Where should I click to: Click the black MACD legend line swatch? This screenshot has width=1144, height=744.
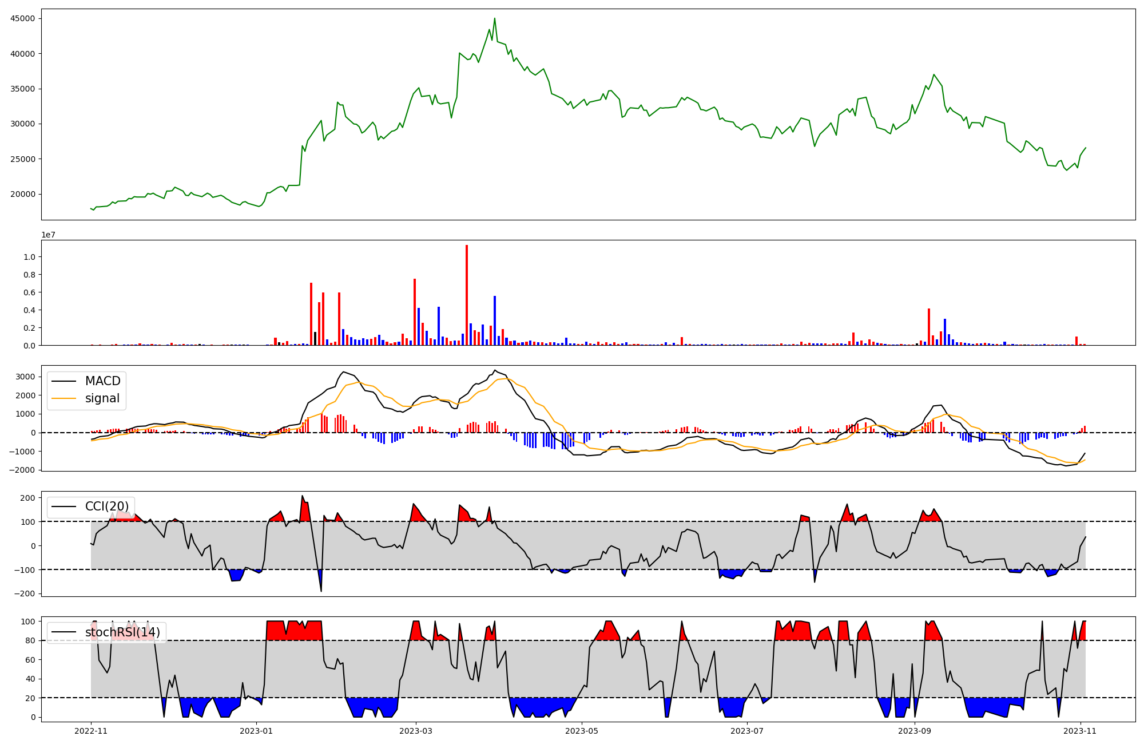click(x=63, y=381)
